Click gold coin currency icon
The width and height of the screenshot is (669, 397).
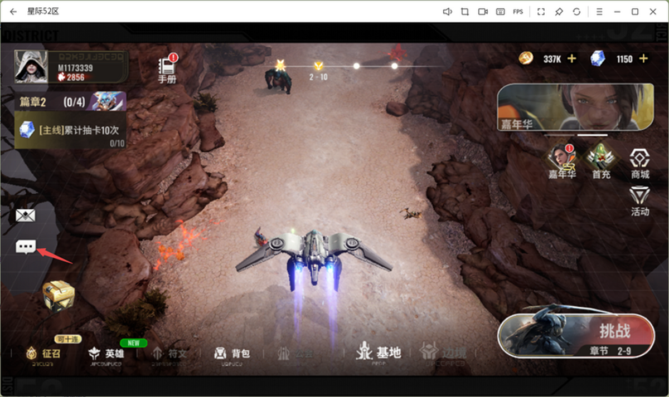pyautogui.click(x=525, y=58)
